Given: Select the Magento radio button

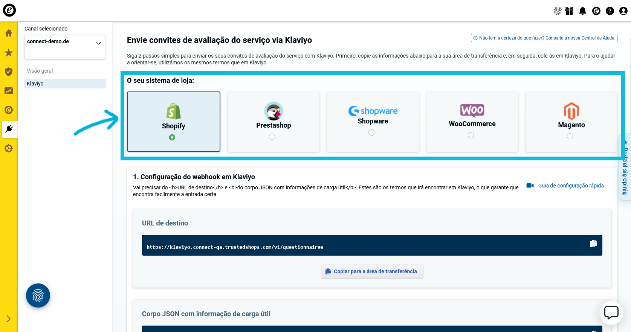Looking at the screenshot, I should (x=570, y=136).
